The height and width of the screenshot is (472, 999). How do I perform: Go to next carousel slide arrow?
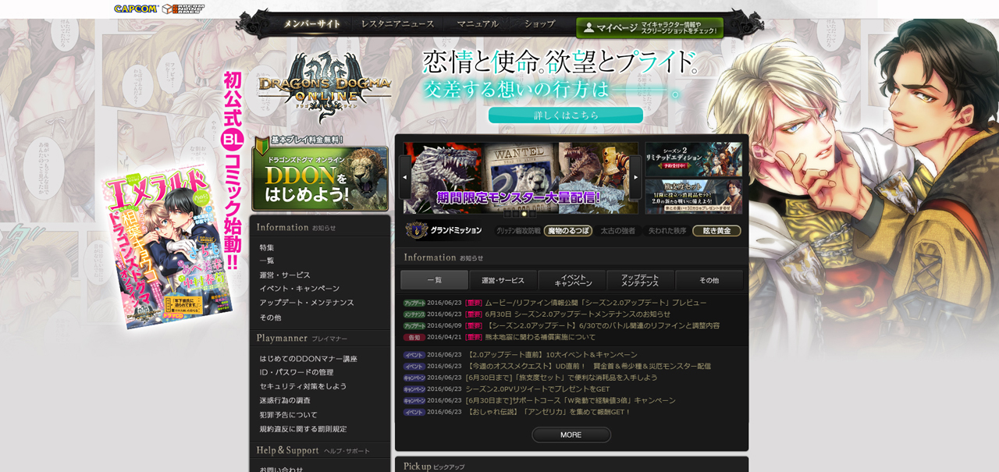635,177
